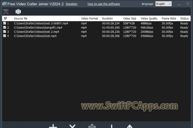Image resolution: width=193 pixels, height=128 pixels.
Task: Open the Donation link
Action: coord(72,4)
